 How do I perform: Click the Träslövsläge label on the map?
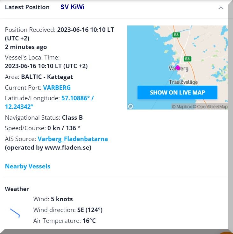[x=183, y=82]
